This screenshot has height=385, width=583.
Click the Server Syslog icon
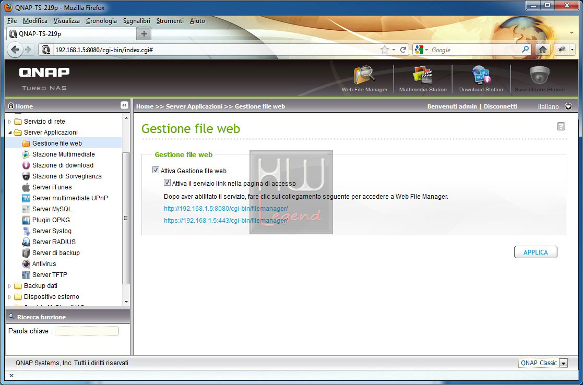point(26,231)
